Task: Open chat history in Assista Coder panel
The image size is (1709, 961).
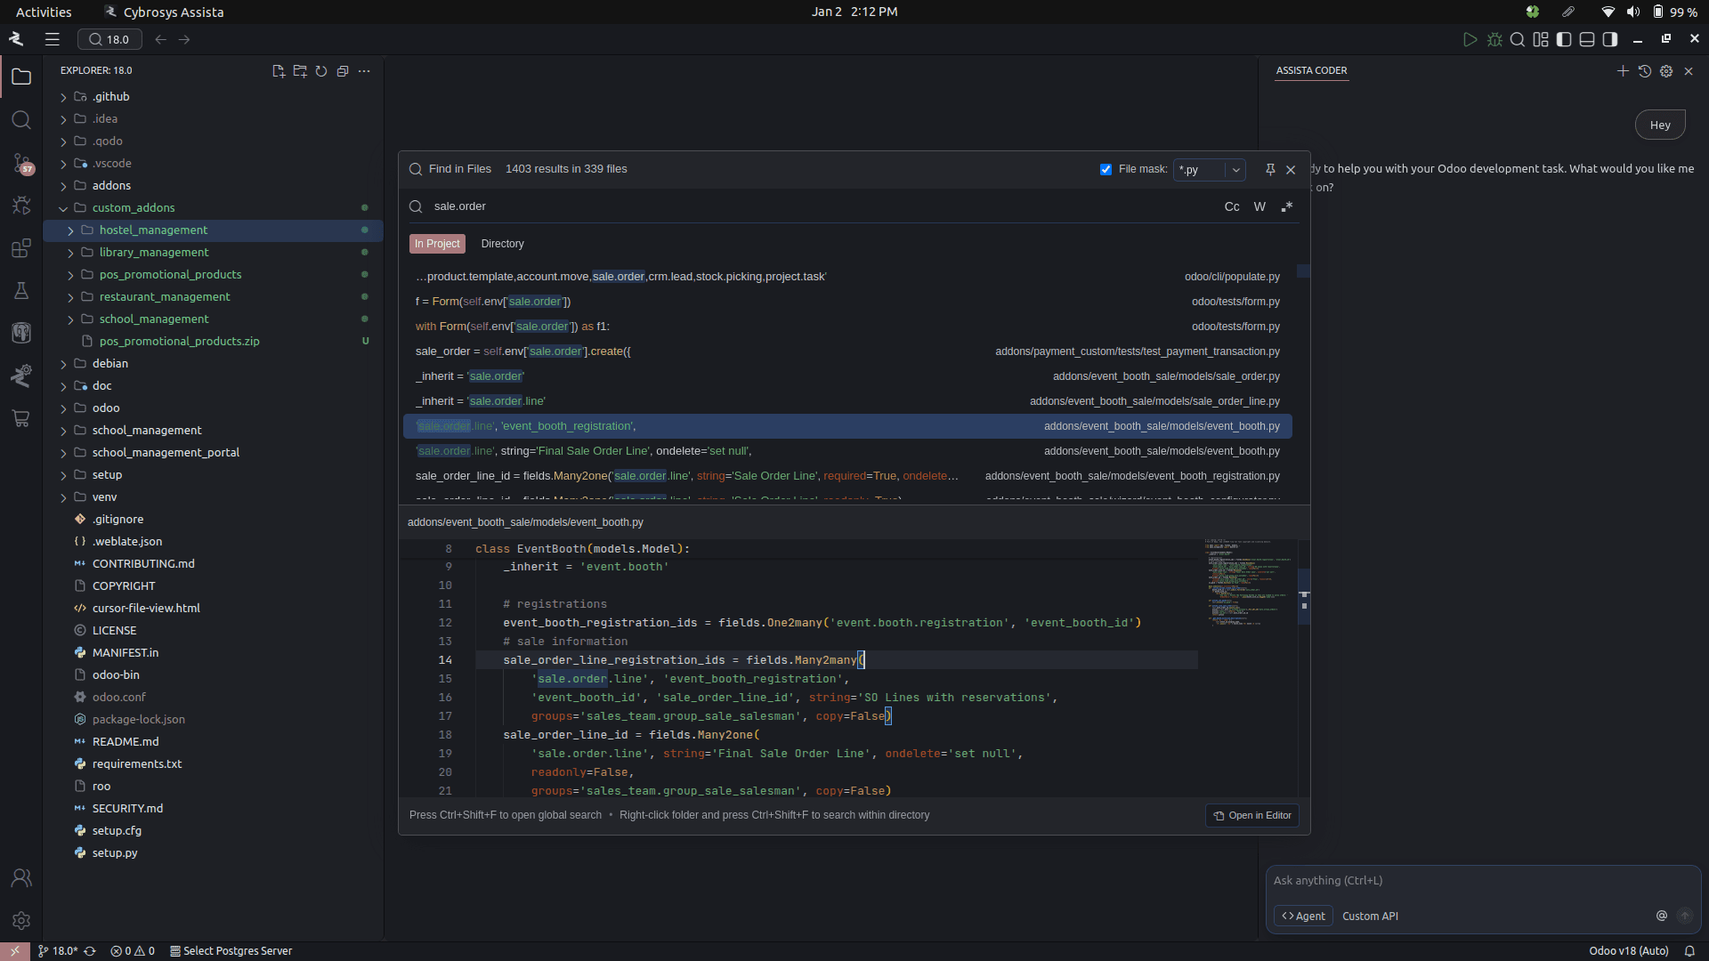Action: [x=1644, y=71]
